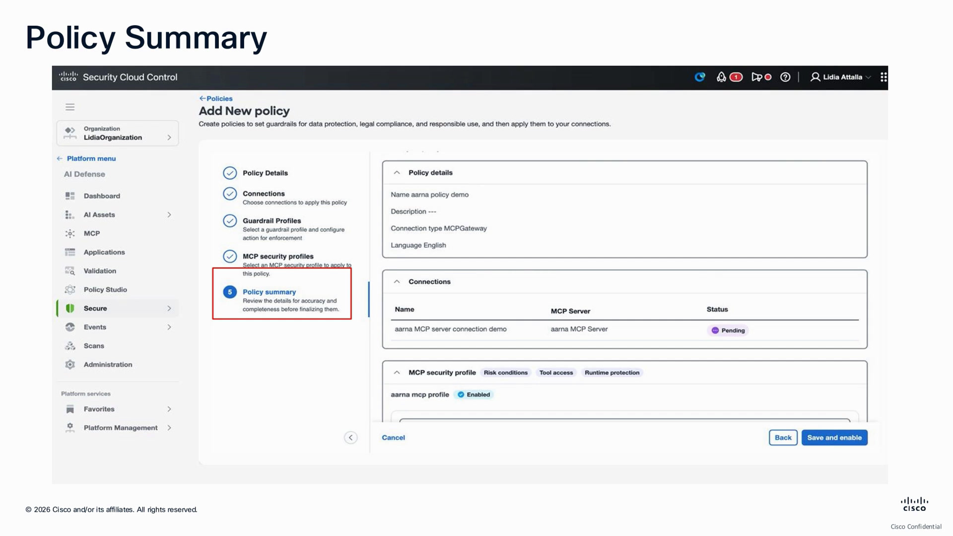Click the Validation sidebar icon

pos(70,271)
